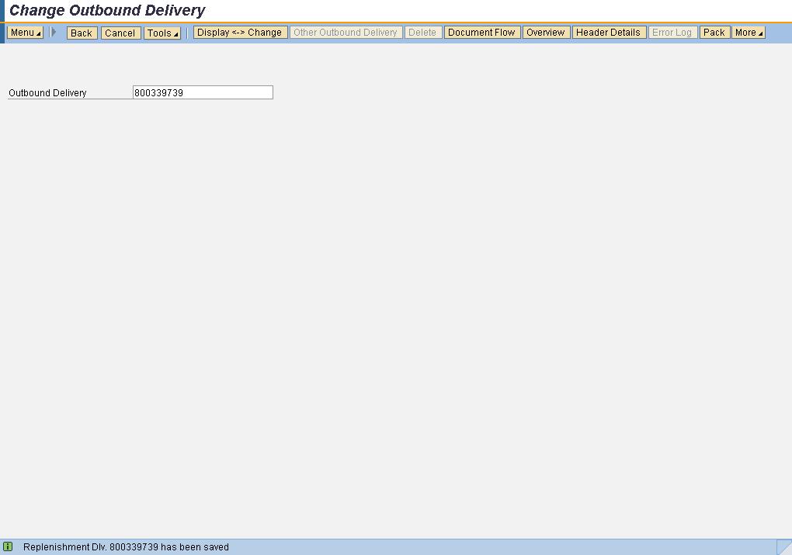This screenshot has height=555, width=792.
Task: Click the Back button
Action: pyautogui.click(x=82, y=33)
